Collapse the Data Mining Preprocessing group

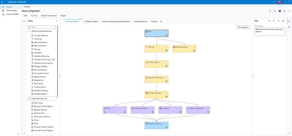pyautogui.click(x=29, y=31)
